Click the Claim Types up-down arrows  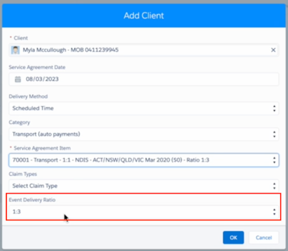[274, 186]
